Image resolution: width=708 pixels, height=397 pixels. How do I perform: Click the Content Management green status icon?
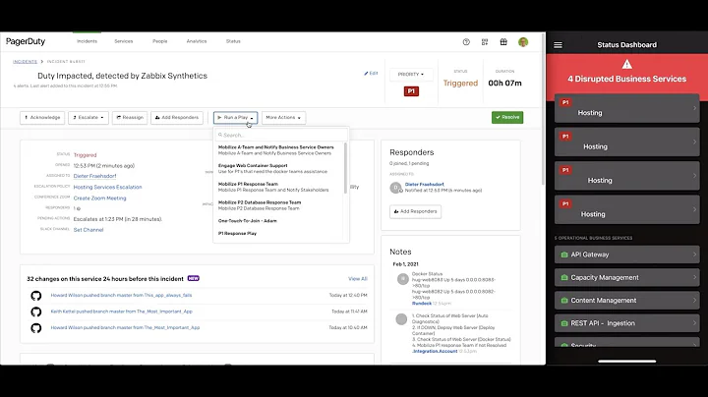[564, 301]
